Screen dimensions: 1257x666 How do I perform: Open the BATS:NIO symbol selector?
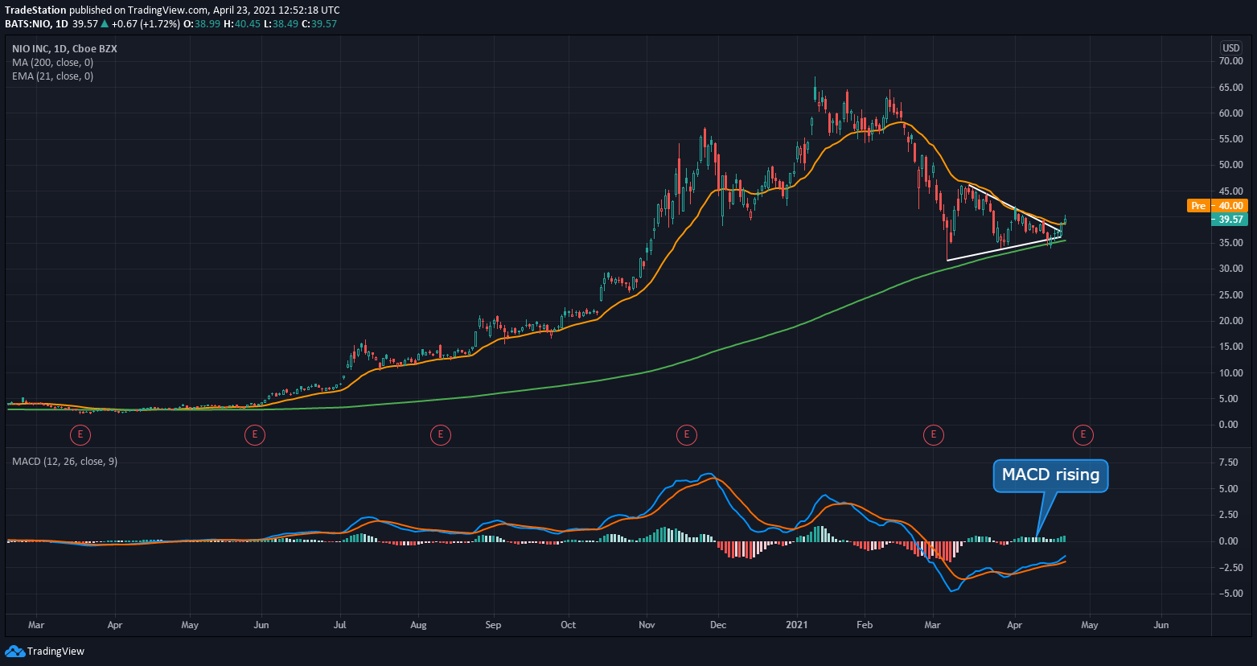[x=25, y=24]
